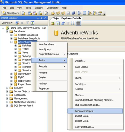Collapse the PINAL server node
This screenshot has height=132, width=125.
3,28
